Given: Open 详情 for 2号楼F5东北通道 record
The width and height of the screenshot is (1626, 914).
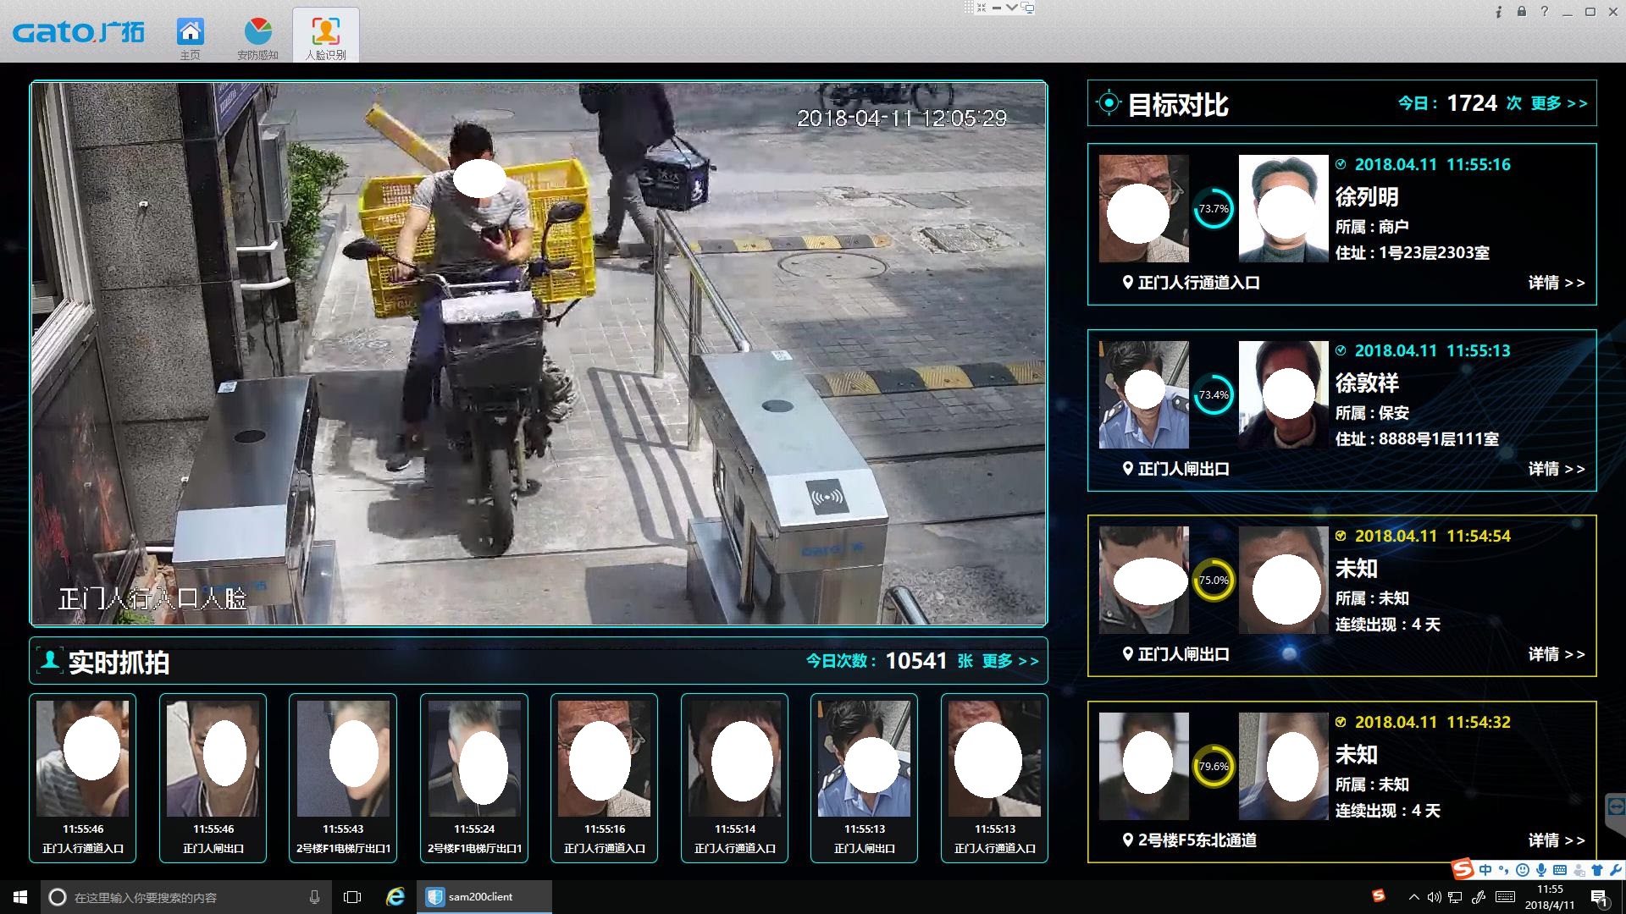Looking at the screenshot, I should (x=1556, y=840).
